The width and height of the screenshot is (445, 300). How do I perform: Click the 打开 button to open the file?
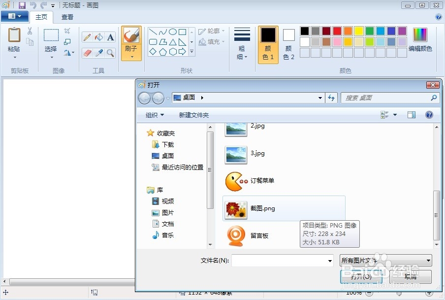point(361,276)
